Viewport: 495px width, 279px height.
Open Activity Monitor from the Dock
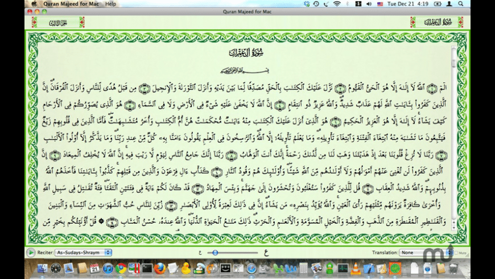point(343,268)
